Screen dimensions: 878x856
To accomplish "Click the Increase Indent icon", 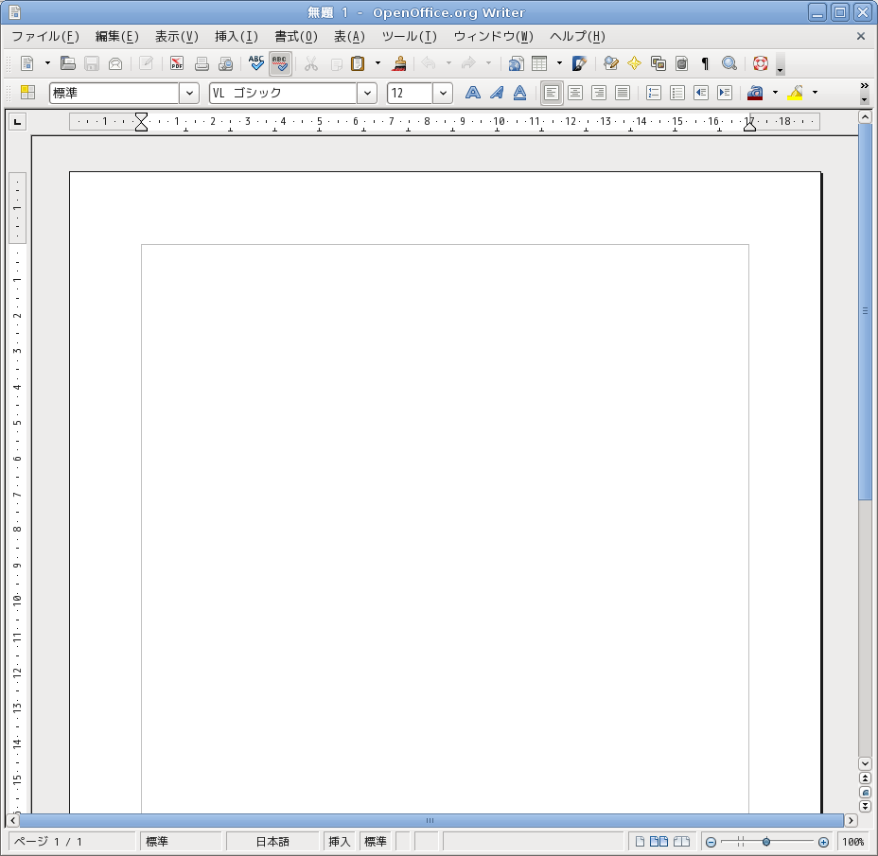I will coord(724,93).
